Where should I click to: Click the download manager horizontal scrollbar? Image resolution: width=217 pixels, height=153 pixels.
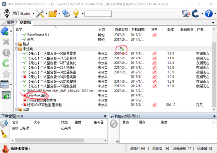[x=50, y=141]
